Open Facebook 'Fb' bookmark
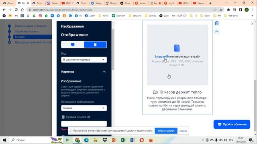Image resolution: width=257 pixels, height=144 pixels. pyautogui.click(x=78, y=16)
